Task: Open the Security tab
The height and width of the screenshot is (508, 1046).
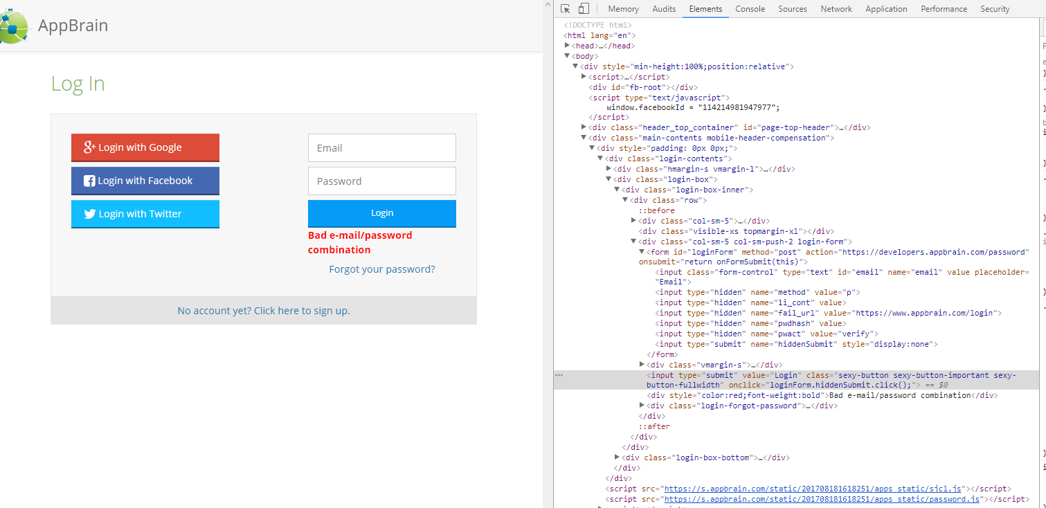Action: [995, 9]
